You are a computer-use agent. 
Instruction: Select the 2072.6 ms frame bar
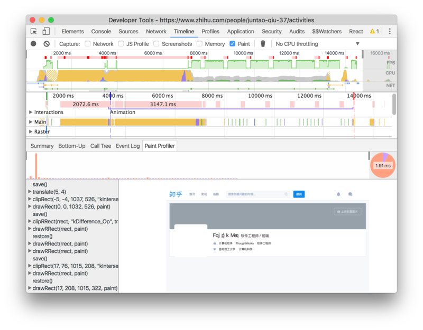85,104
